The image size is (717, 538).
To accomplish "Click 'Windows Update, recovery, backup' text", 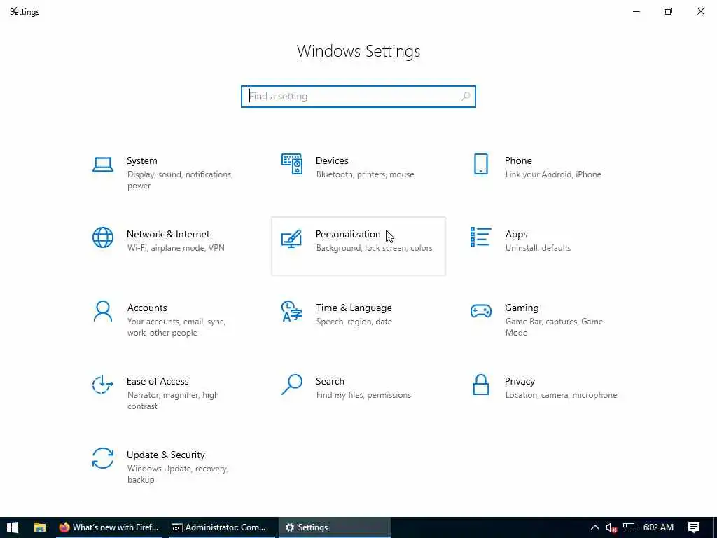I will click(x=177, y=474).
